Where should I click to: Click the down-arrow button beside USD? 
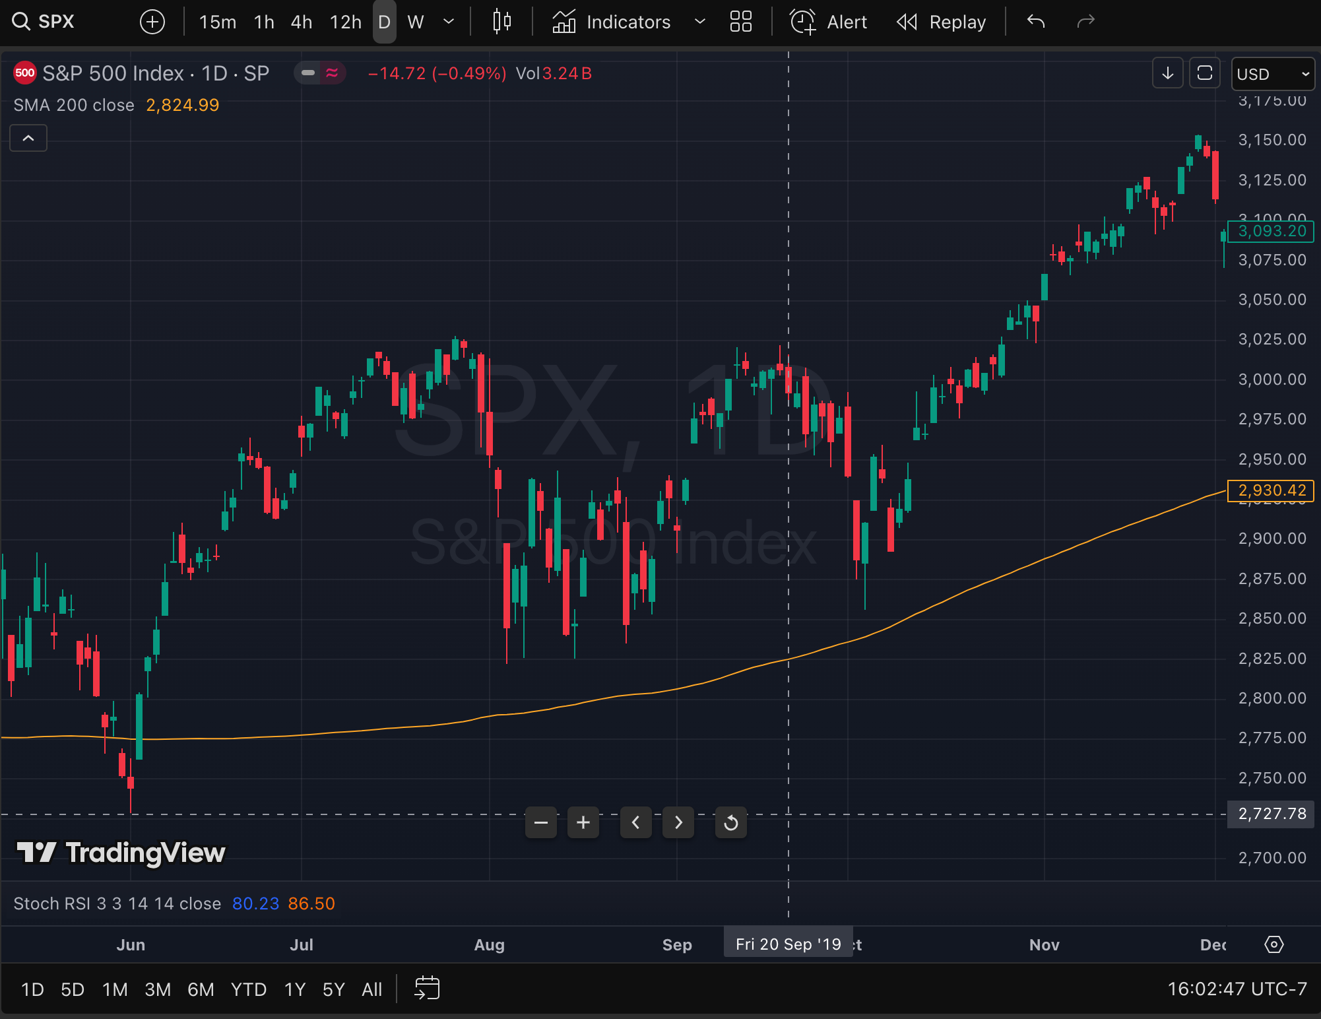[x=1168, y=73]
